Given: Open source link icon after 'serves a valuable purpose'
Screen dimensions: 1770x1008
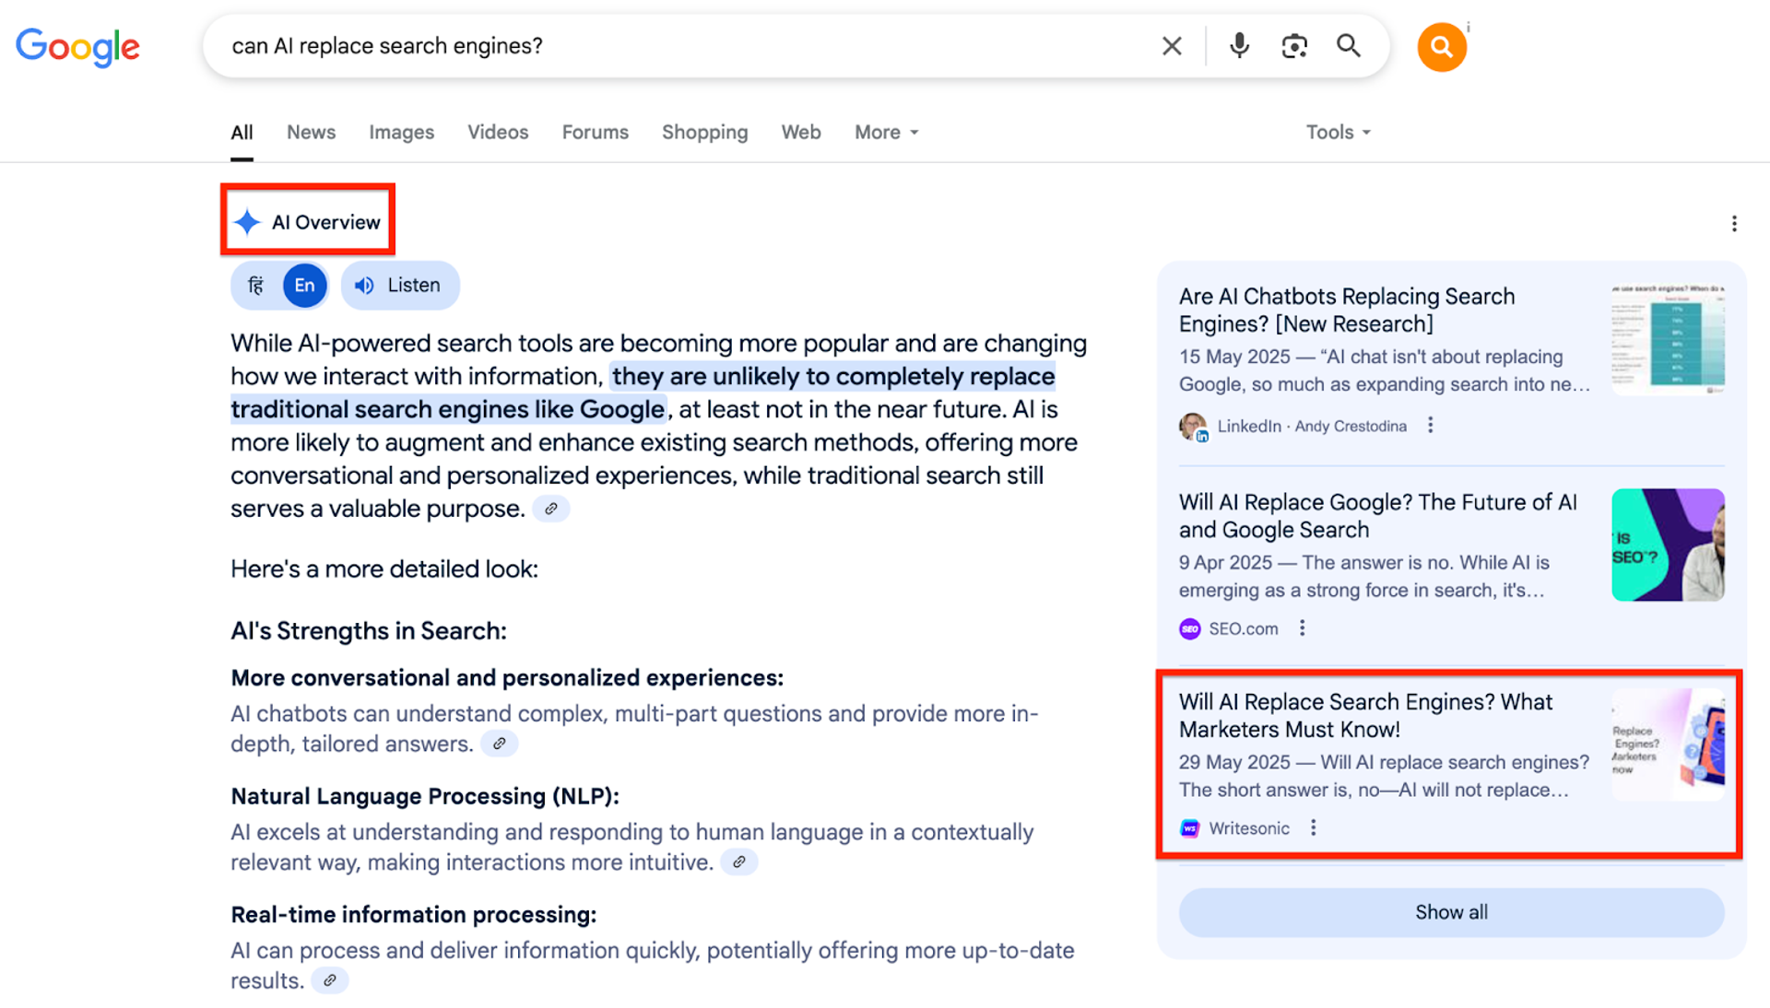Looking at the screenshot, I should pos(551,509).
